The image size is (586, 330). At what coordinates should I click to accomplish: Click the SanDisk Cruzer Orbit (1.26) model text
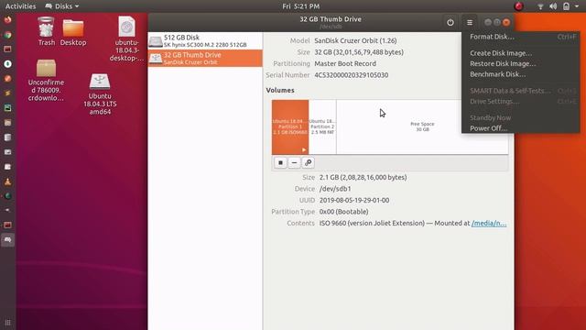(355, 40)
